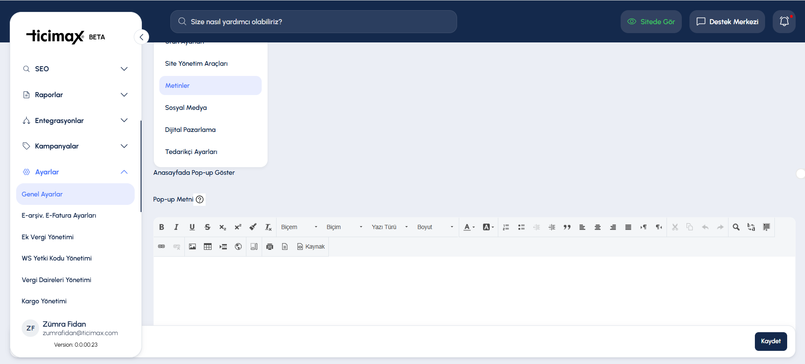Viewport: 805px width, 364px height.
Task: Open Genel Ayarlar page
Action: coord(75,194)
